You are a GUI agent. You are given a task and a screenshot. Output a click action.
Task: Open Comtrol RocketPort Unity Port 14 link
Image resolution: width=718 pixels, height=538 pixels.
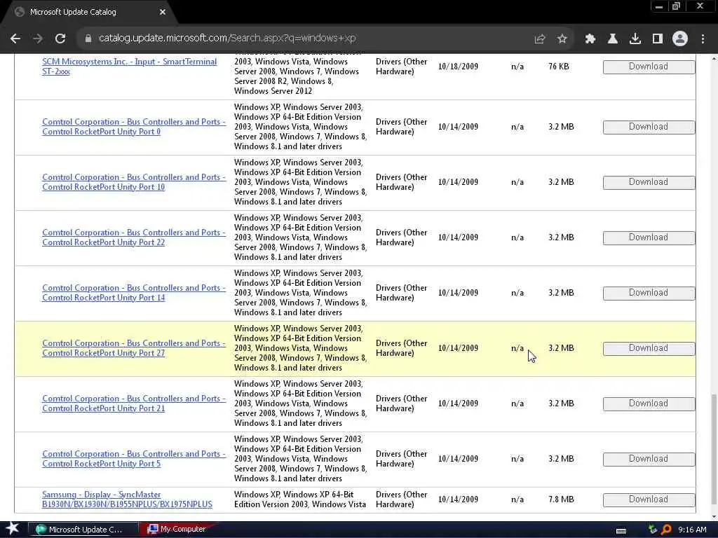coord(134,293)
